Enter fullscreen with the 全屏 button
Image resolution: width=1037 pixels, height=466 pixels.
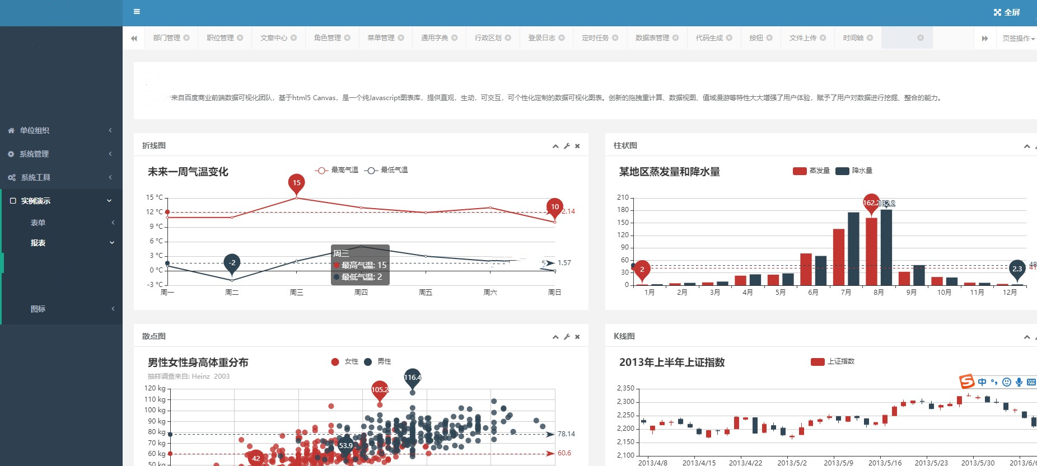pos(1007,12)
